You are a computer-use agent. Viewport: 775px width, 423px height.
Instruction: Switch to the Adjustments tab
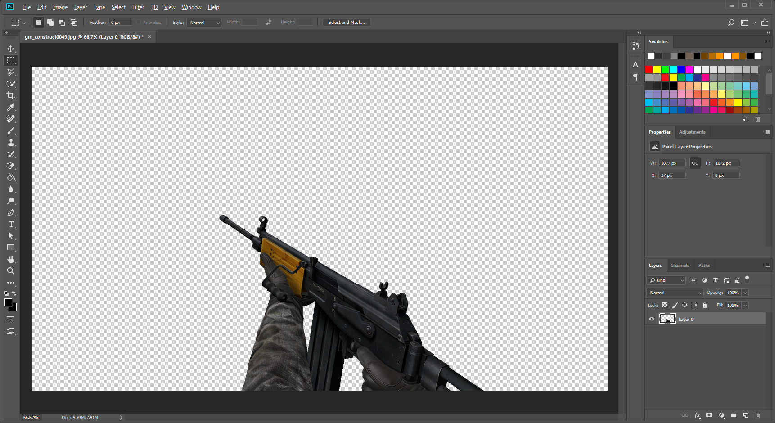[x=692, y=132]
